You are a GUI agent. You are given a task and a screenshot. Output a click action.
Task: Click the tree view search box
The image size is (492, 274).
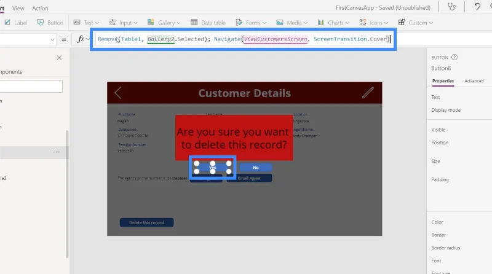31,86
